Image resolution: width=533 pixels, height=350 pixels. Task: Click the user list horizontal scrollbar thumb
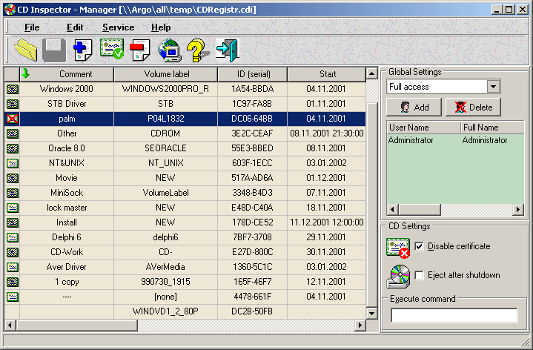point(420,210)
